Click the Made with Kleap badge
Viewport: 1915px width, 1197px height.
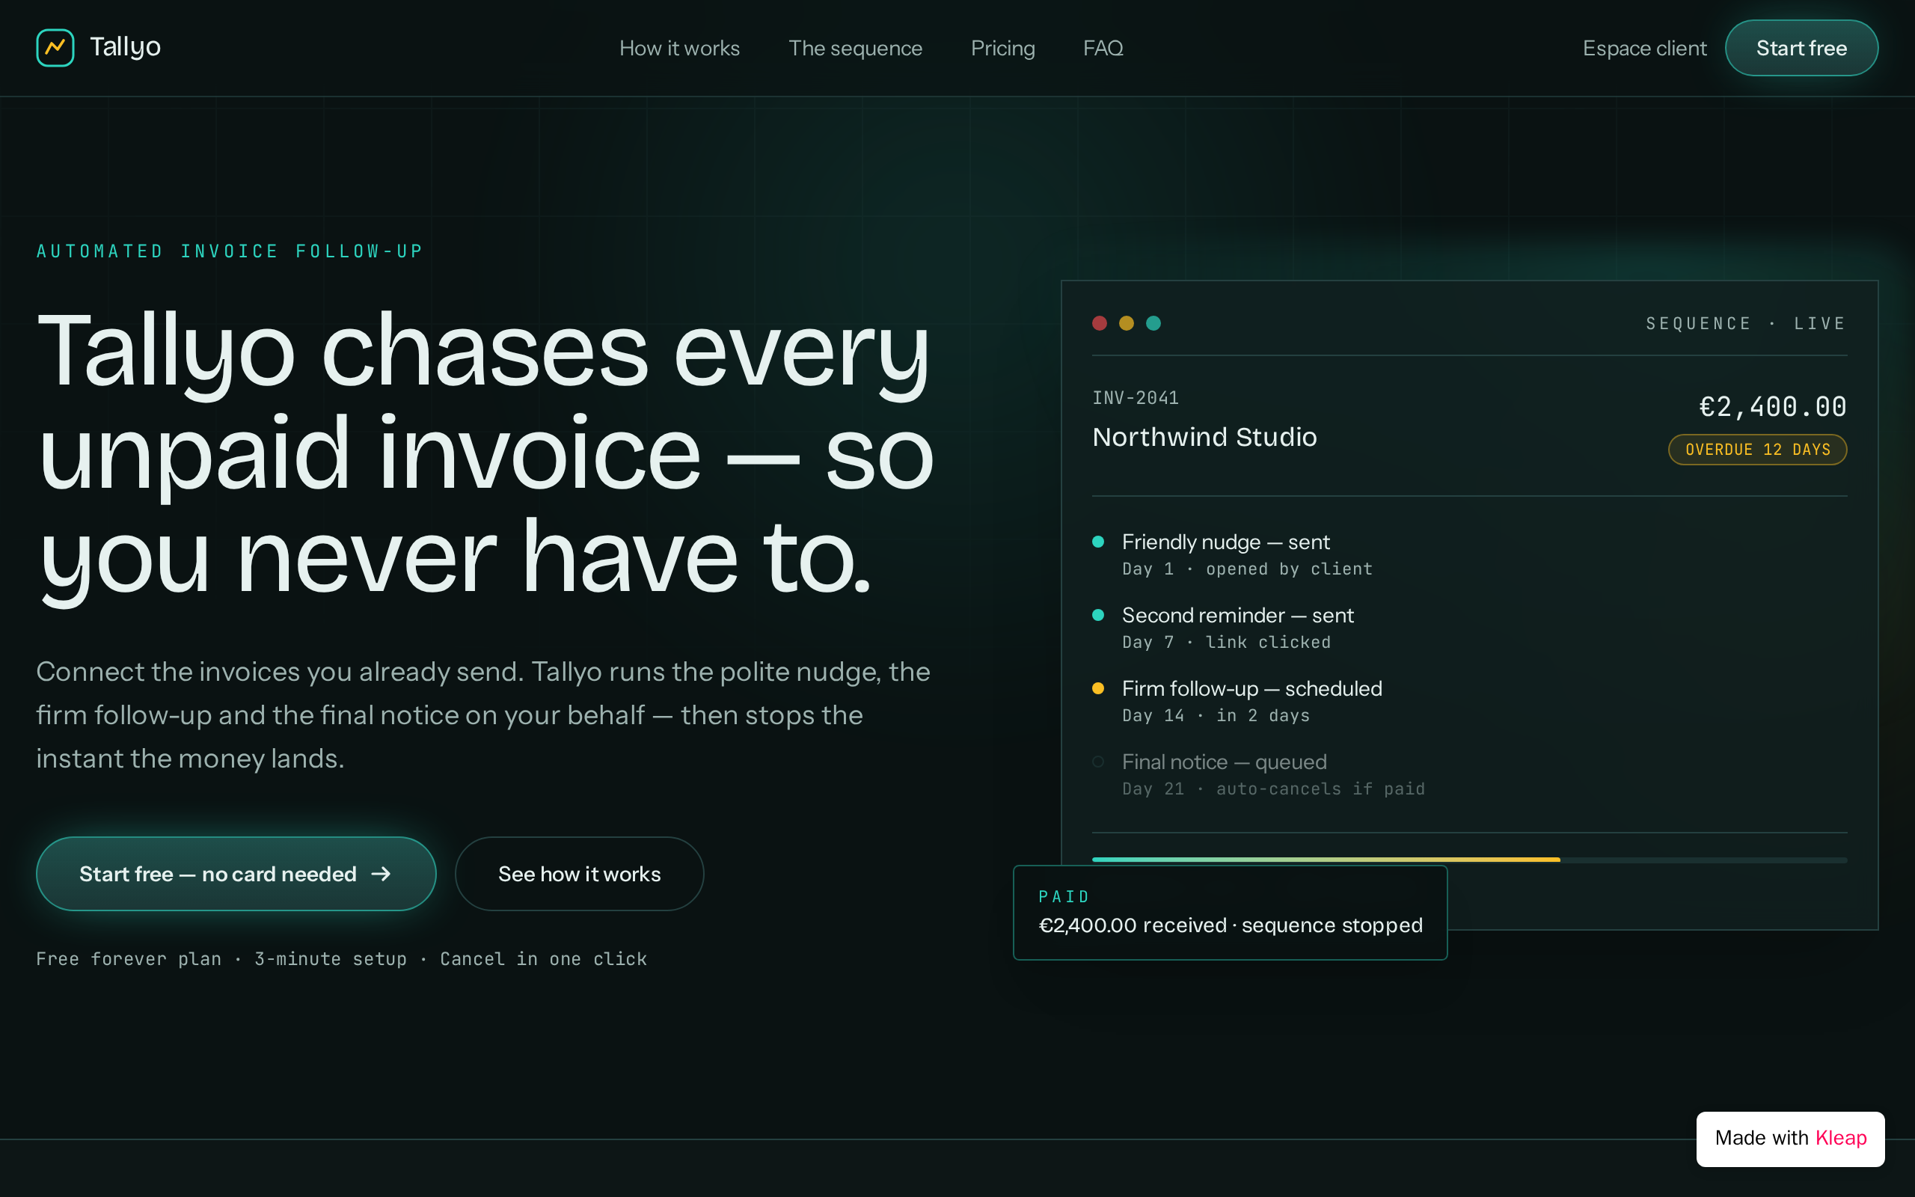[1790, 1139]
